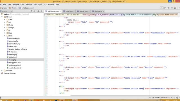Collapse the librarian folder in project tree
The image size is (180, 101).
pyautogui.click(x=2, y=17)
